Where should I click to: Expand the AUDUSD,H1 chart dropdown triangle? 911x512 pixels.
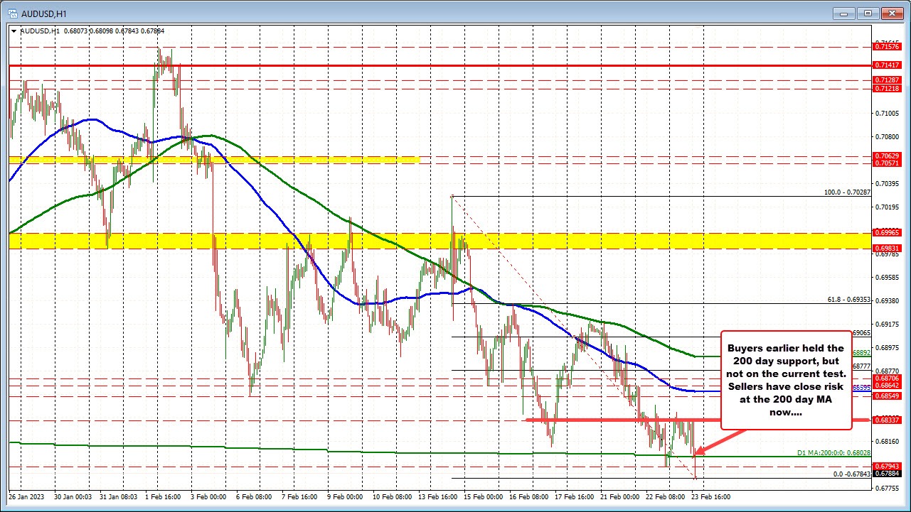[x=15, y=31]
